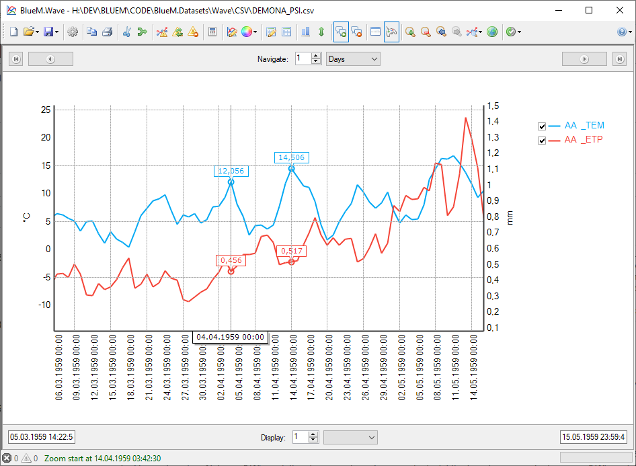Uncheck the AA _ETP series checkbox
The width and height of the screenshot is (636, 466).
tap(542, 140)
